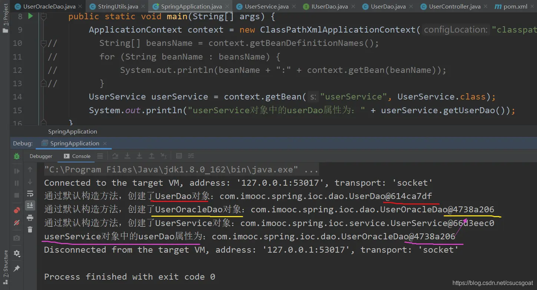Click the Resume Program icon
Image resolution: width=537 pixels, height=290 pixels.
(17, 171)
